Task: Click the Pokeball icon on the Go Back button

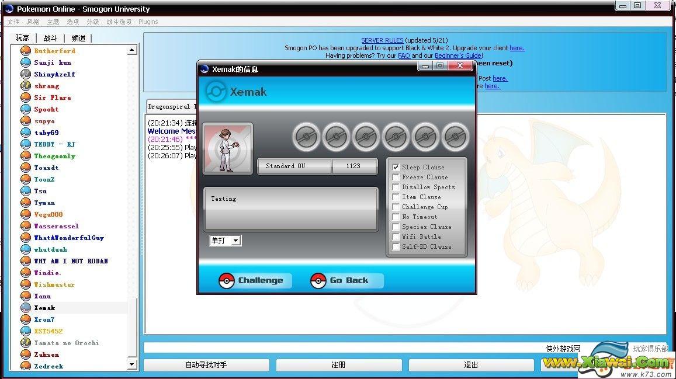Action: [318, 281]
